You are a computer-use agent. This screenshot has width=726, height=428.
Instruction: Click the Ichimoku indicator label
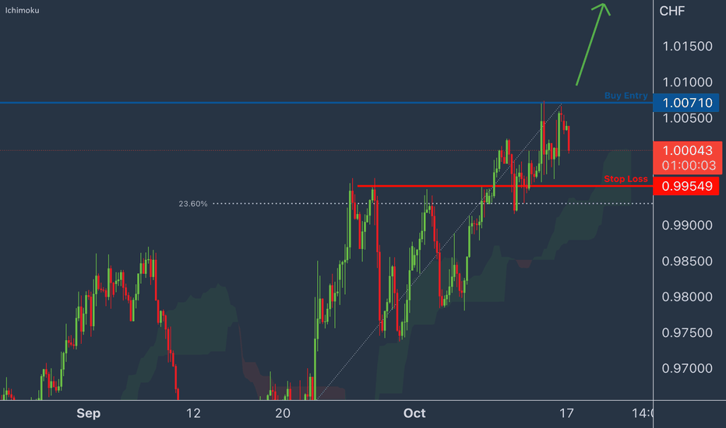[x=23, y=10]
